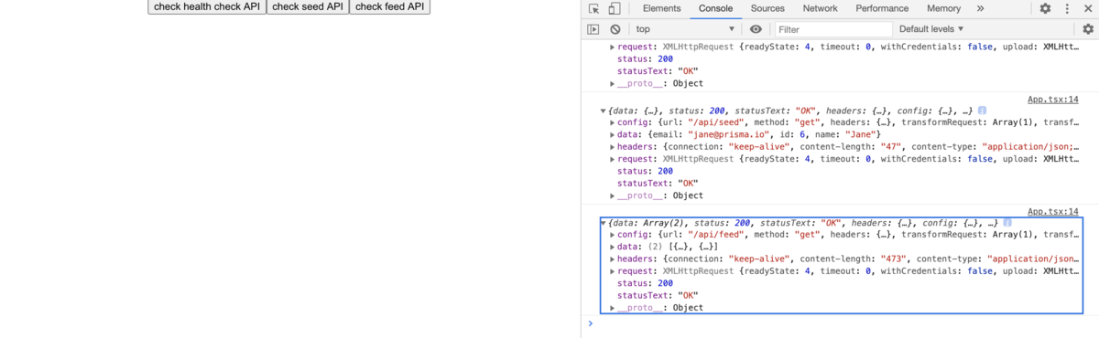Open App.tsx:14 link above the Array(2) log
The height and width of the screenshot is (338, 1099).
point(1053,211)
